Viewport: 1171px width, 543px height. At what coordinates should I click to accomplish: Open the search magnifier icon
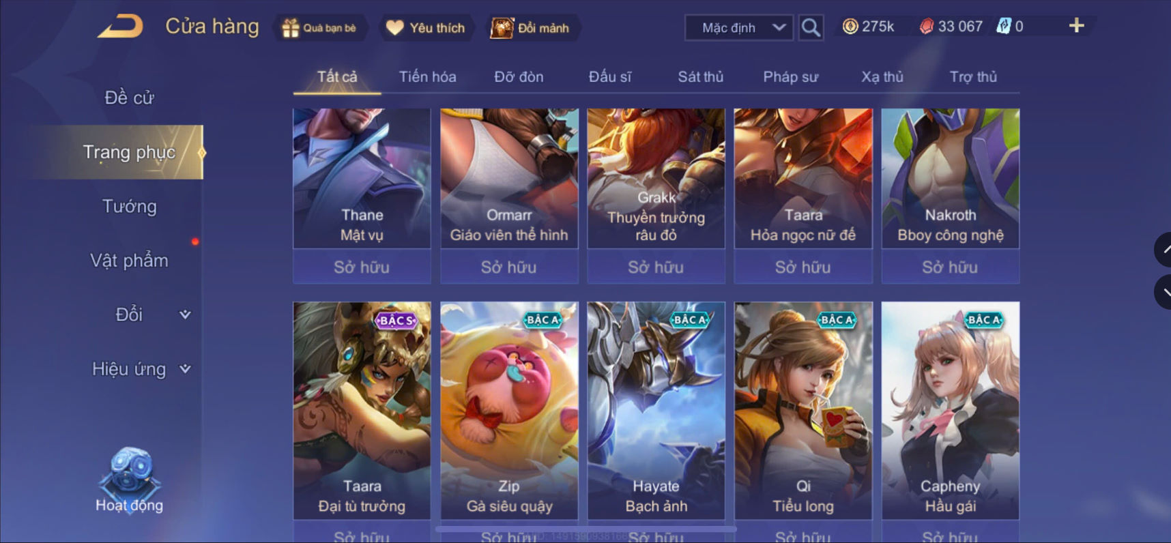pyautogui.click(x=811, y=28)
